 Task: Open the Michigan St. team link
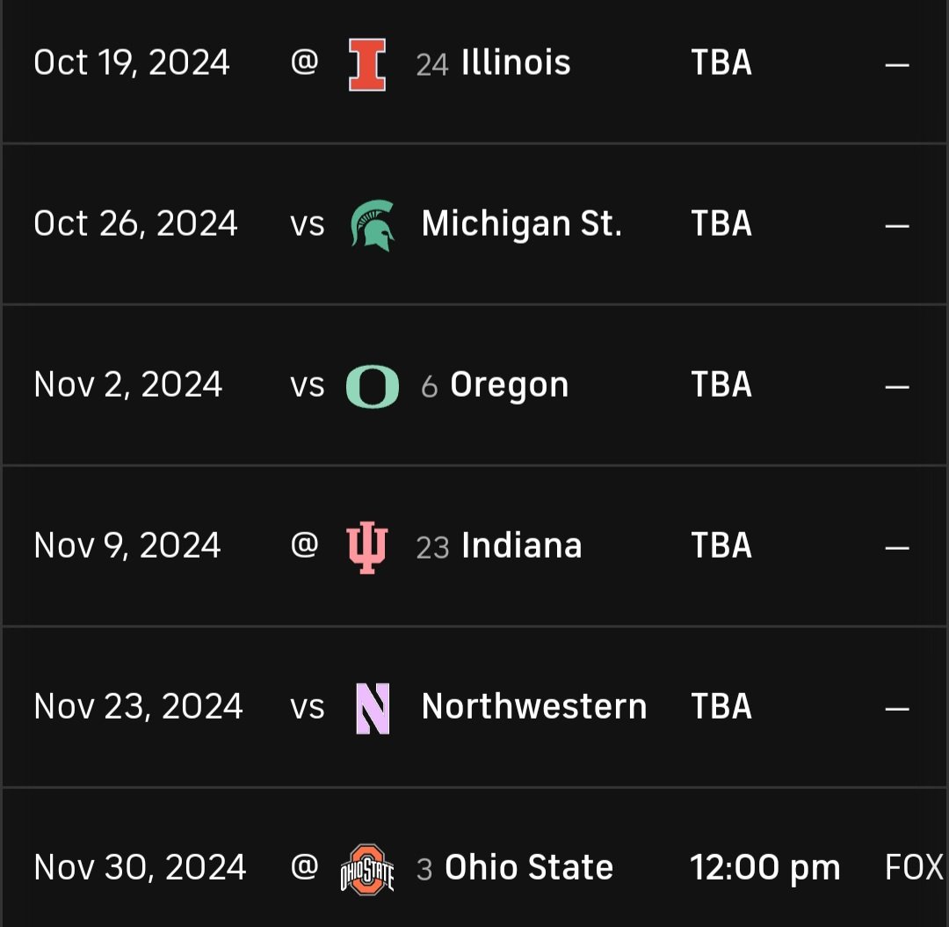click(x=522, y=223)
